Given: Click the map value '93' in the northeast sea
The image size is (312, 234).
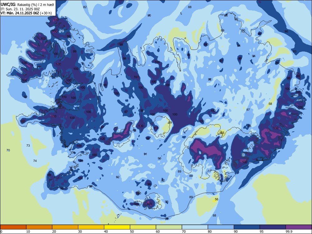Looking at the screenshot, I should [x=295, y=51].
